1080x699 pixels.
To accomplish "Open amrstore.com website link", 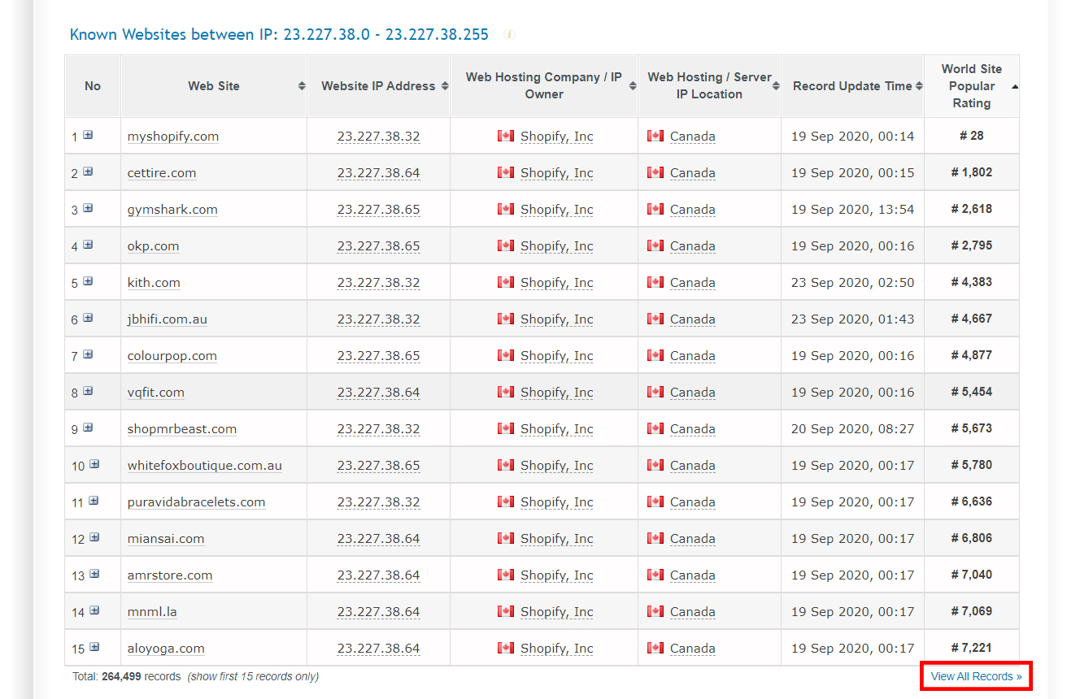I will [x=170, y=575].
